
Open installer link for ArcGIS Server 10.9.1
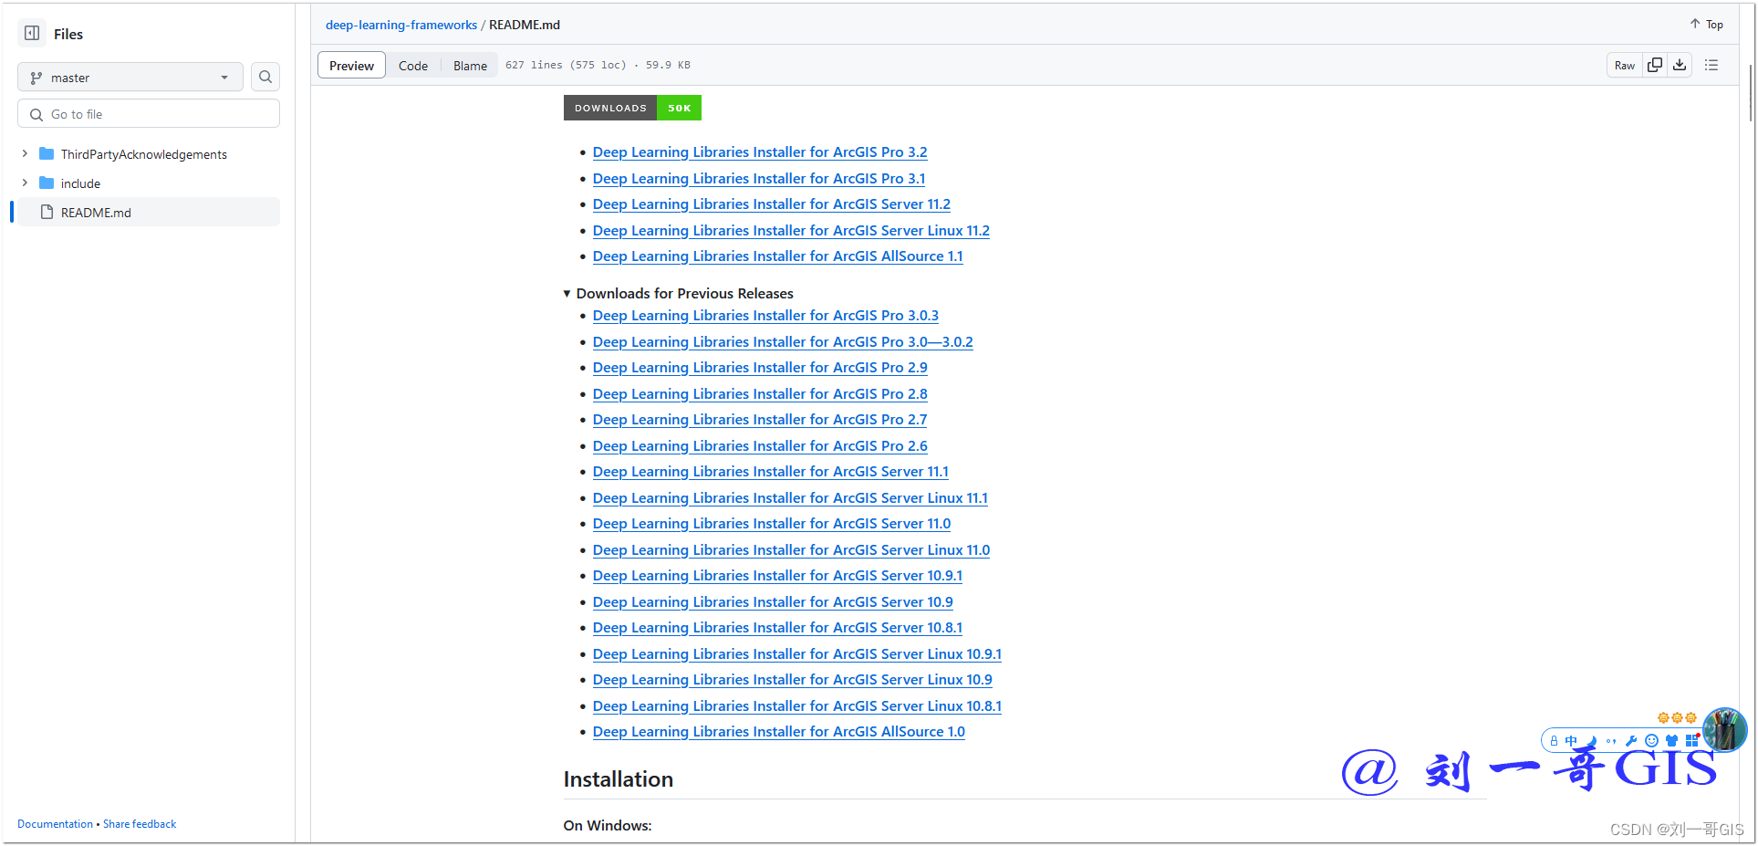click(x=777, y=576)
